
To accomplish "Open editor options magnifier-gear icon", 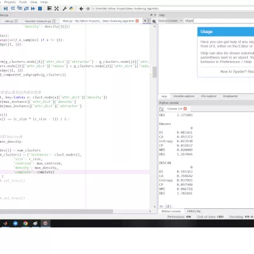I will (154, 21).
